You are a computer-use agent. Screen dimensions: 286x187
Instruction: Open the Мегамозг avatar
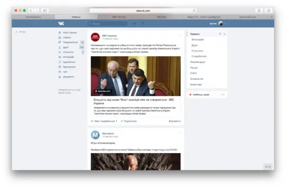click(x=95, y=135)
